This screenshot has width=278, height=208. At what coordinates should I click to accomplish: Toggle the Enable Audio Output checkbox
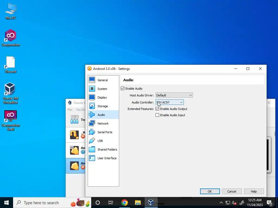click(157, 109)
